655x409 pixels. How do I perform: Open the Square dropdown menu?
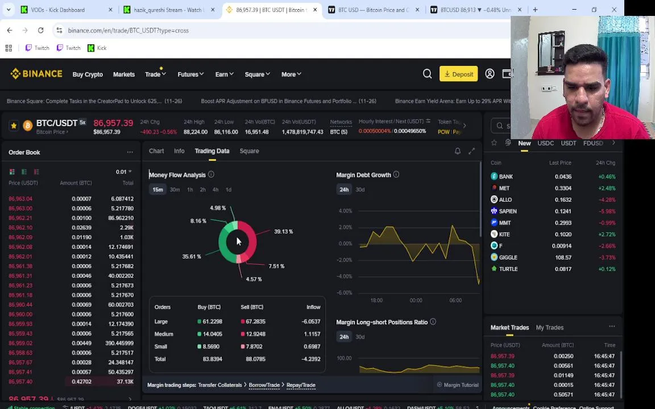(x=258, y=74)
